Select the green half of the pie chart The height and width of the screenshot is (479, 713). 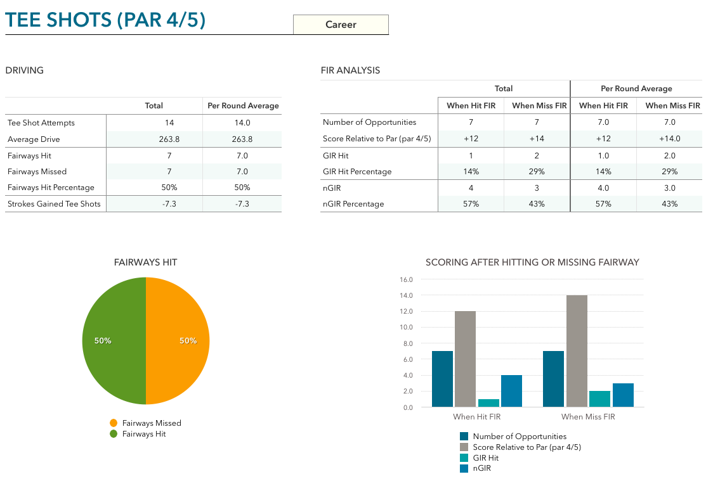click(x=114, y=341)
